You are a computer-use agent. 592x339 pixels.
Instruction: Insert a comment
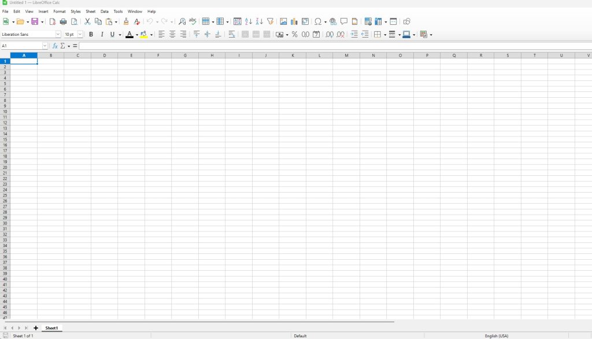click(x=343, y=21)
